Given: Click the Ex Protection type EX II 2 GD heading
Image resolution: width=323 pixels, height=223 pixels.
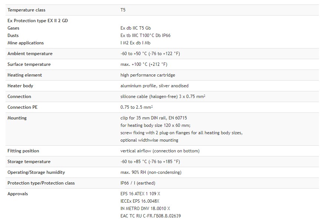Looking at the screenshot, I should point(38,21).
